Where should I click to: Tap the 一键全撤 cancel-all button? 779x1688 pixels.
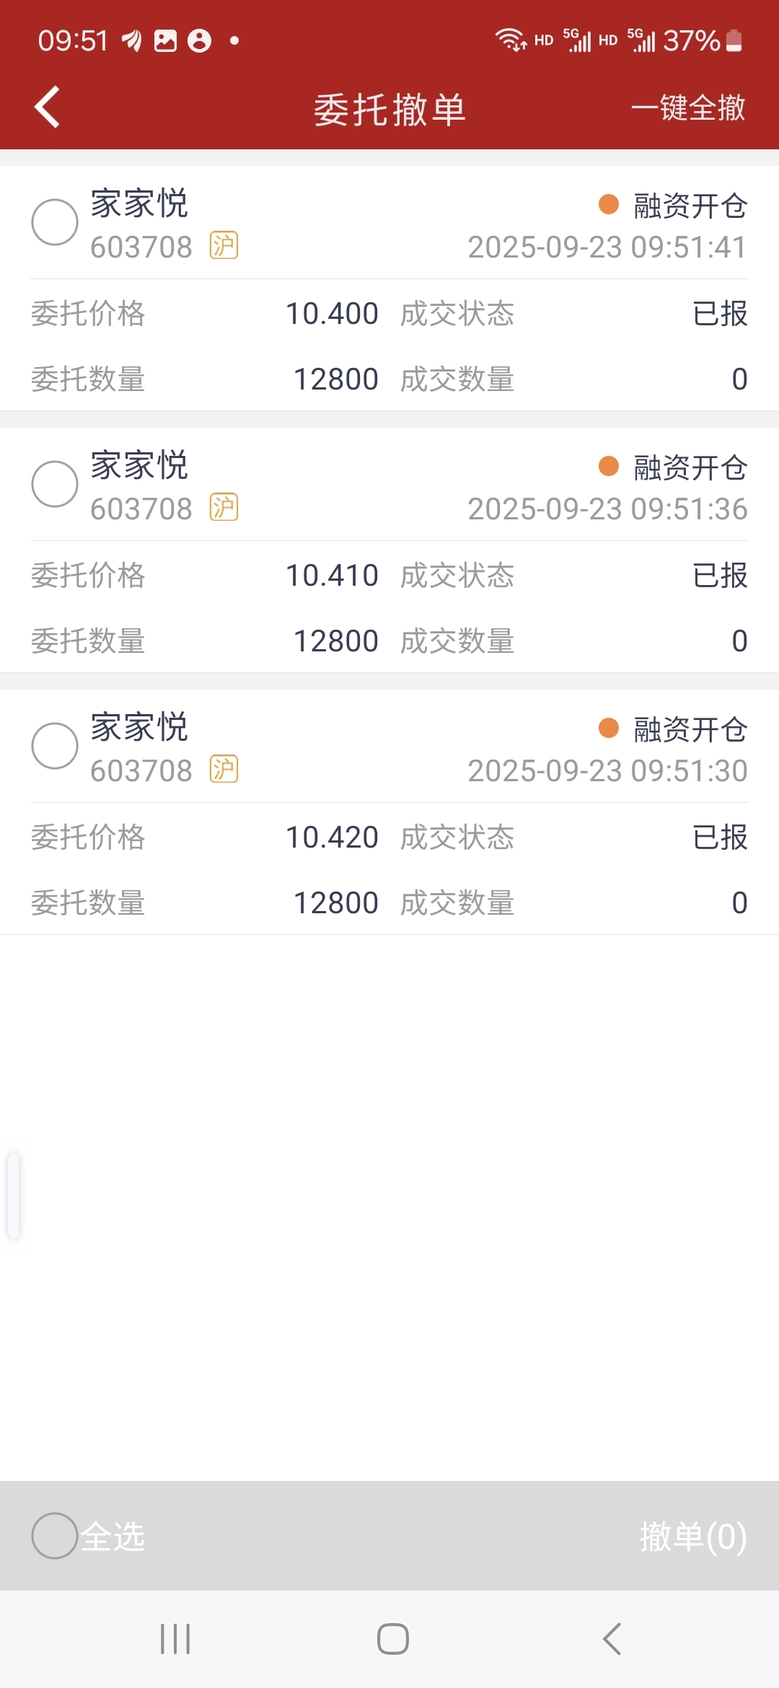tap(688, 108)
